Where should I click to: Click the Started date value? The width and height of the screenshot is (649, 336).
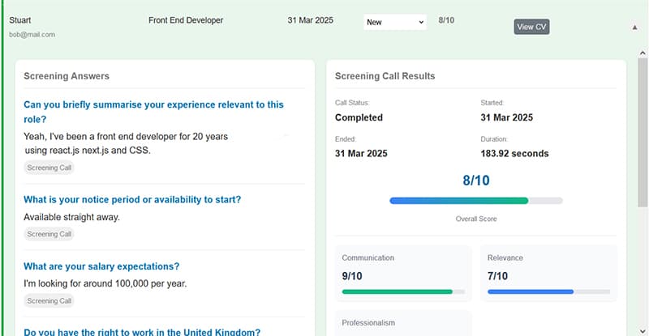[506, 117]
